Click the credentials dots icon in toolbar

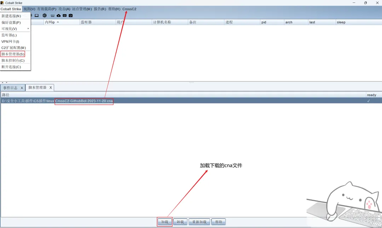coord(52,16)
